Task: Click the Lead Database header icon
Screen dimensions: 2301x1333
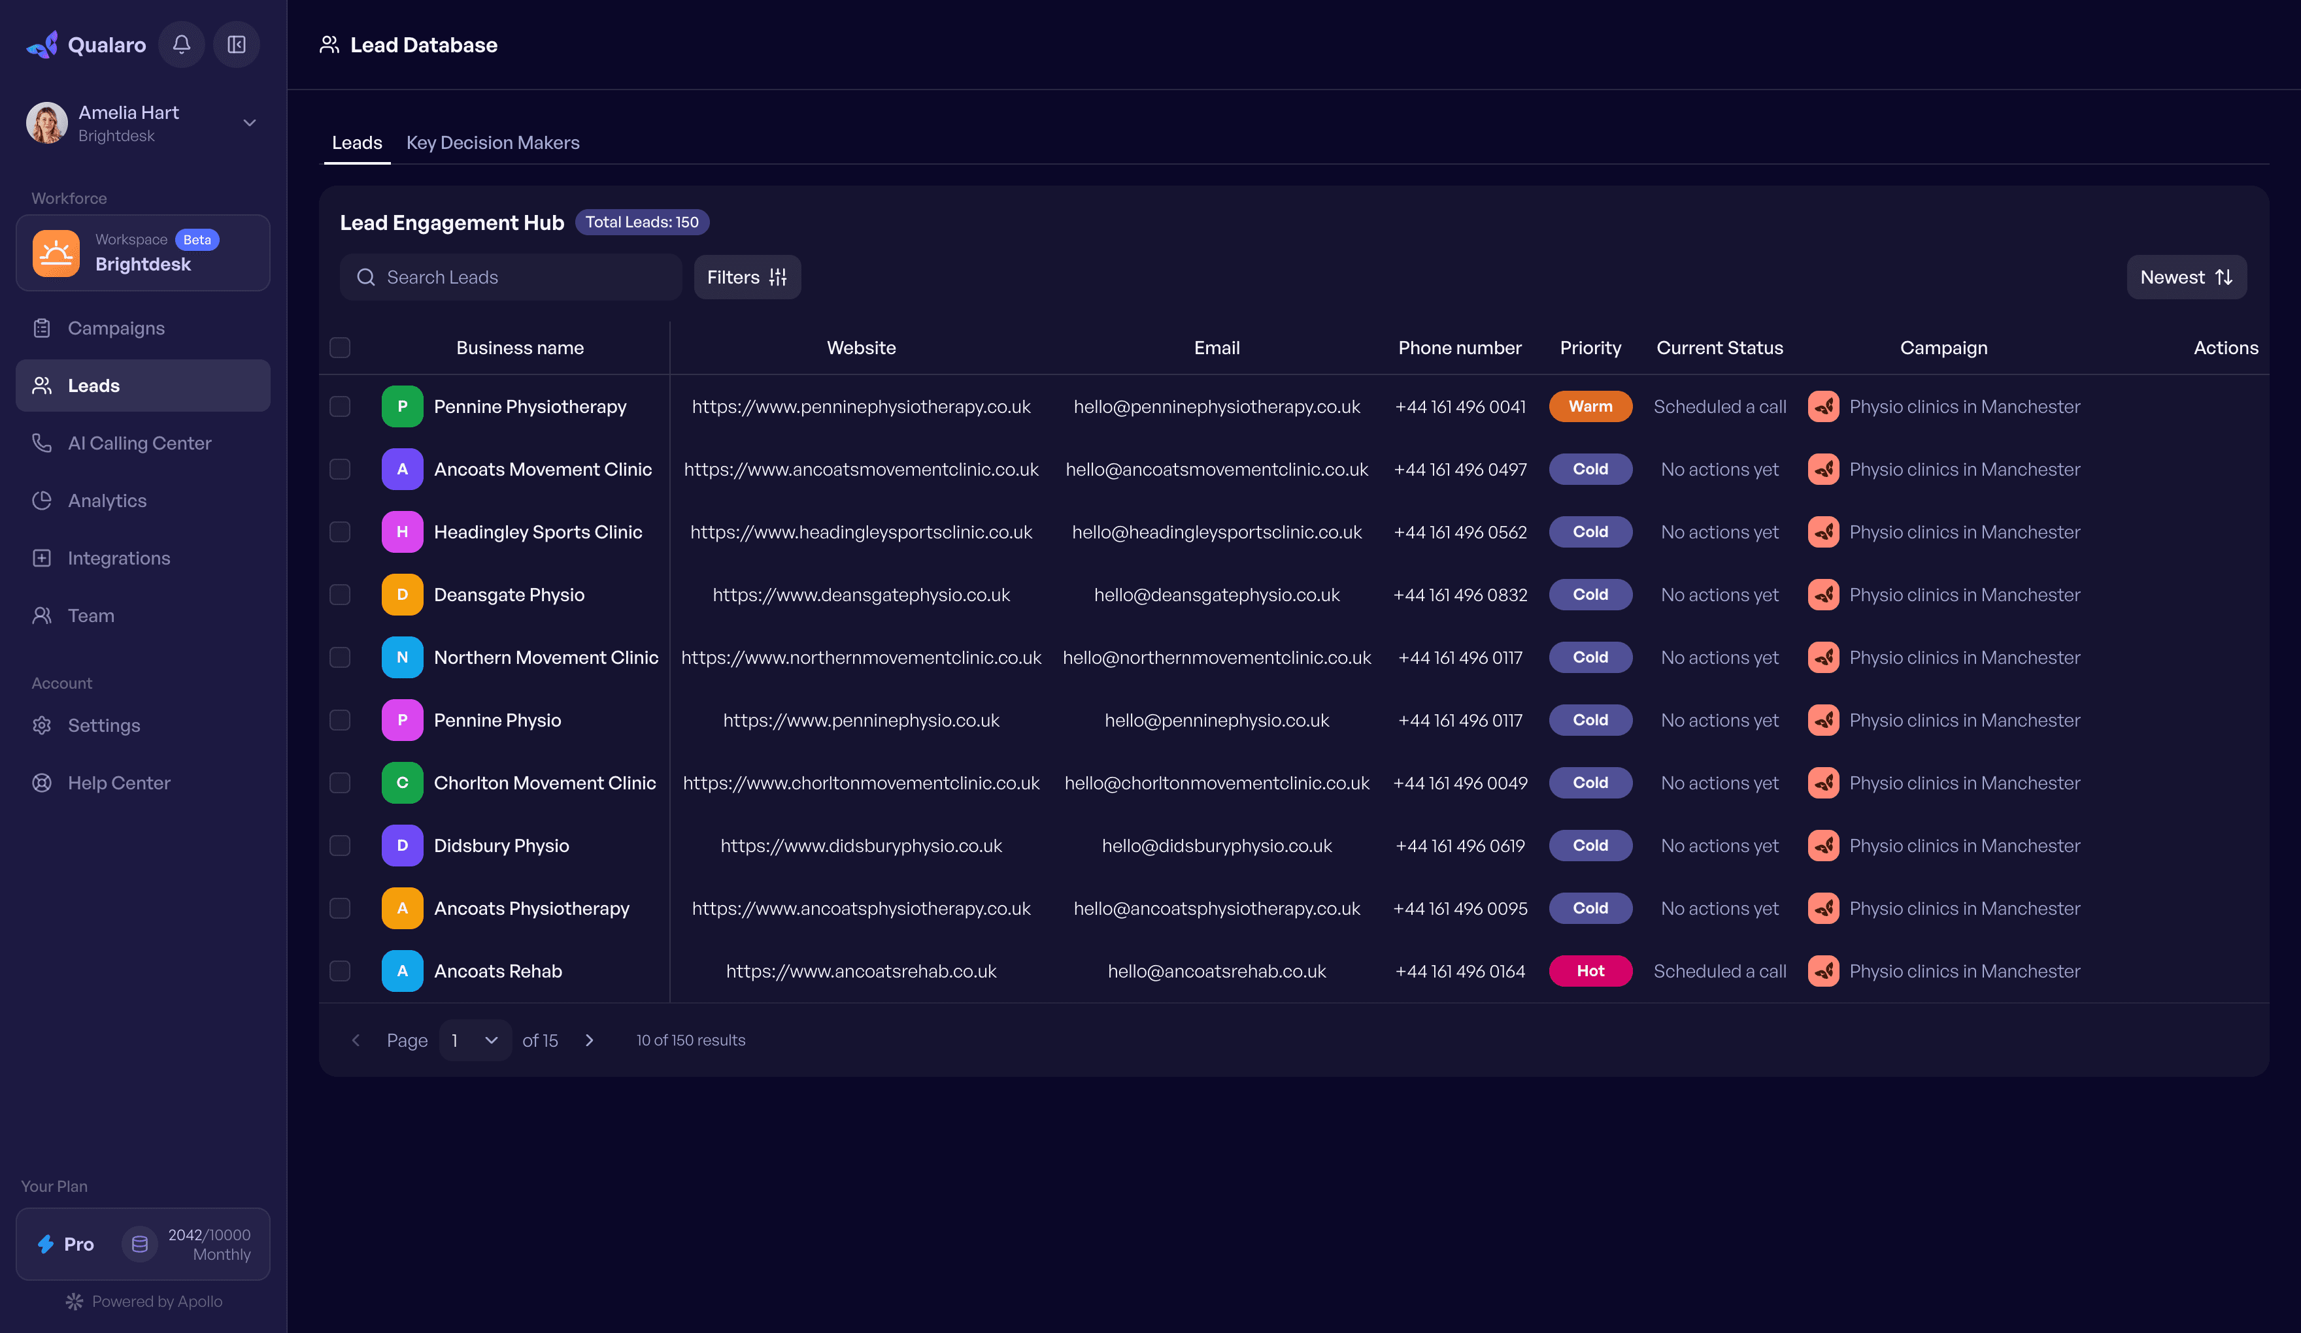Action: coord(329,44)
